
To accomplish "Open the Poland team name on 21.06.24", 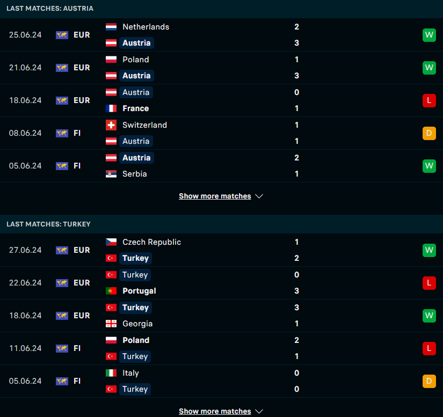I will [x=136, y=60].
